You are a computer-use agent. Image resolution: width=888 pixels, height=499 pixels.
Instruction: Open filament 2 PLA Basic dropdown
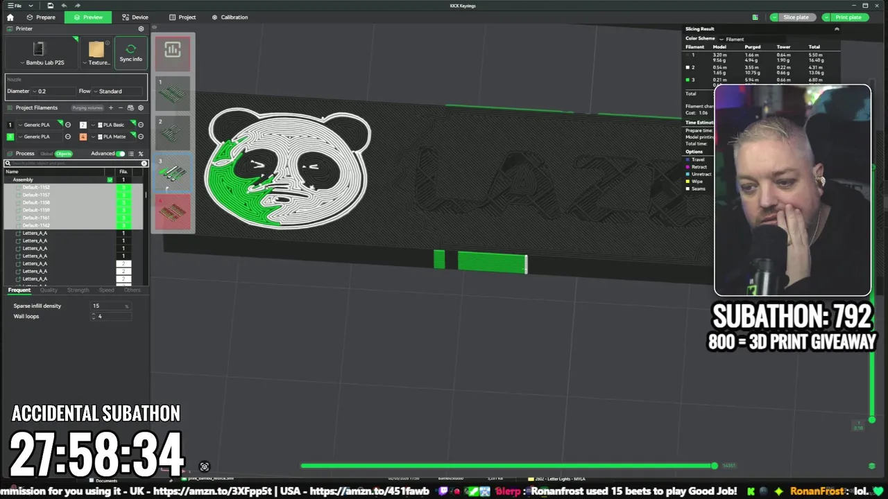(x=113, y=125)
